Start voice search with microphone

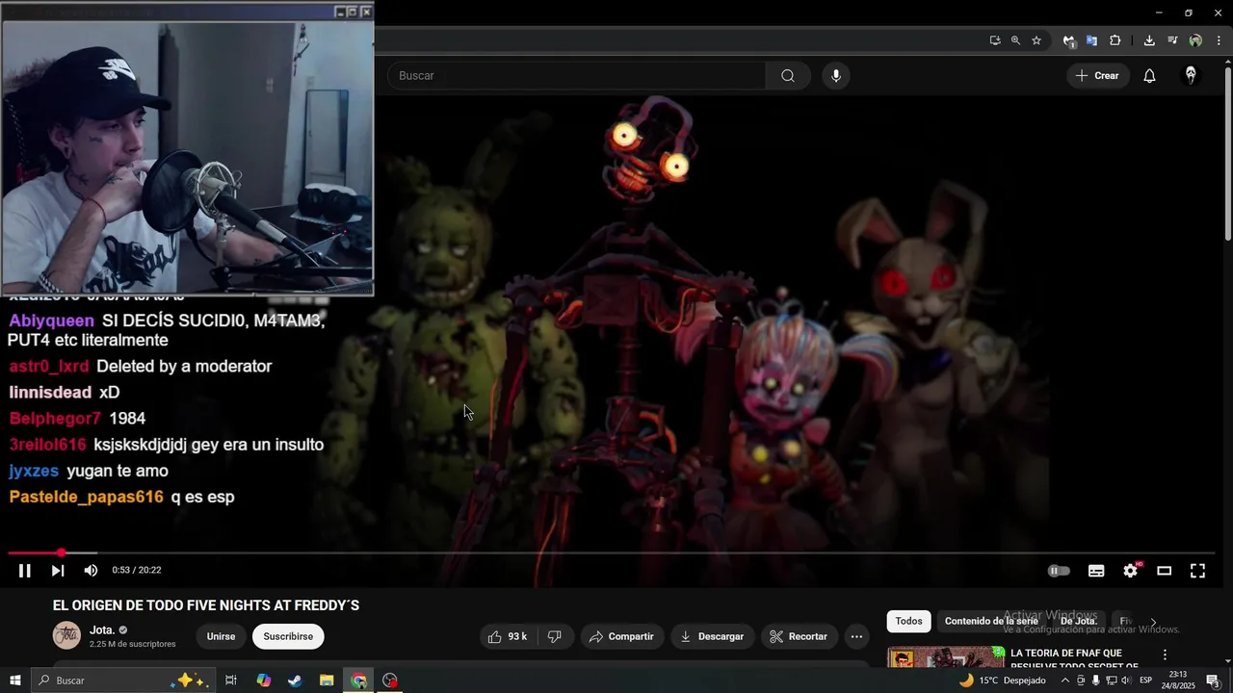point(835,75)
